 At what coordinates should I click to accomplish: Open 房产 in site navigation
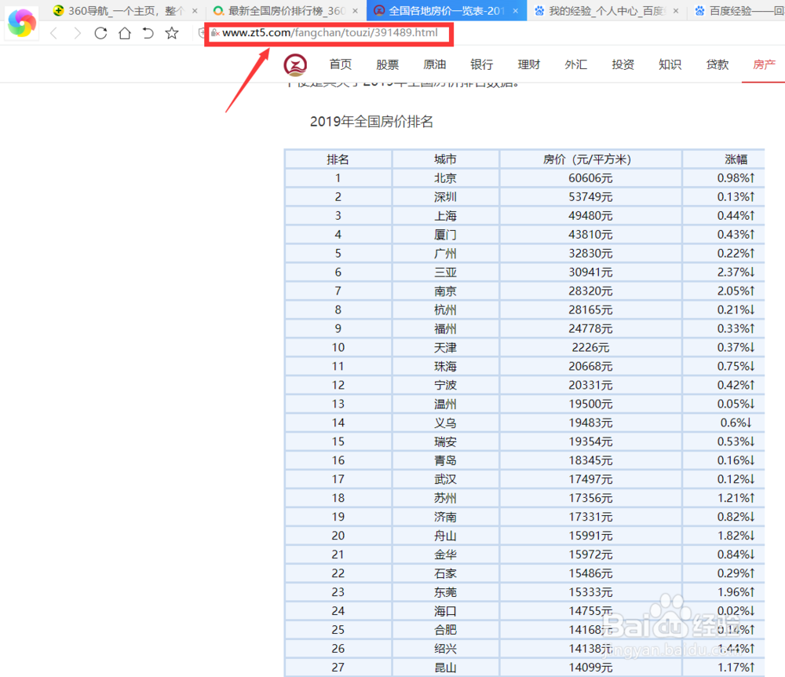click(x=764, y=64)
